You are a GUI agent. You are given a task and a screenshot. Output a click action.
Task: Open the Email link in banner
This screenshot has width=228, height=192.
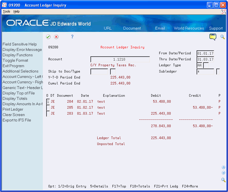(160, 28)
